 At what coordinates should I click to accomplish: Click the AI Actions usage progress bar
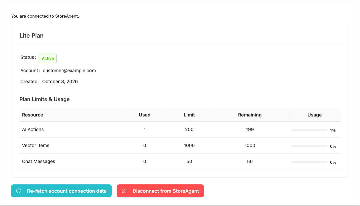tap(309, 130)
